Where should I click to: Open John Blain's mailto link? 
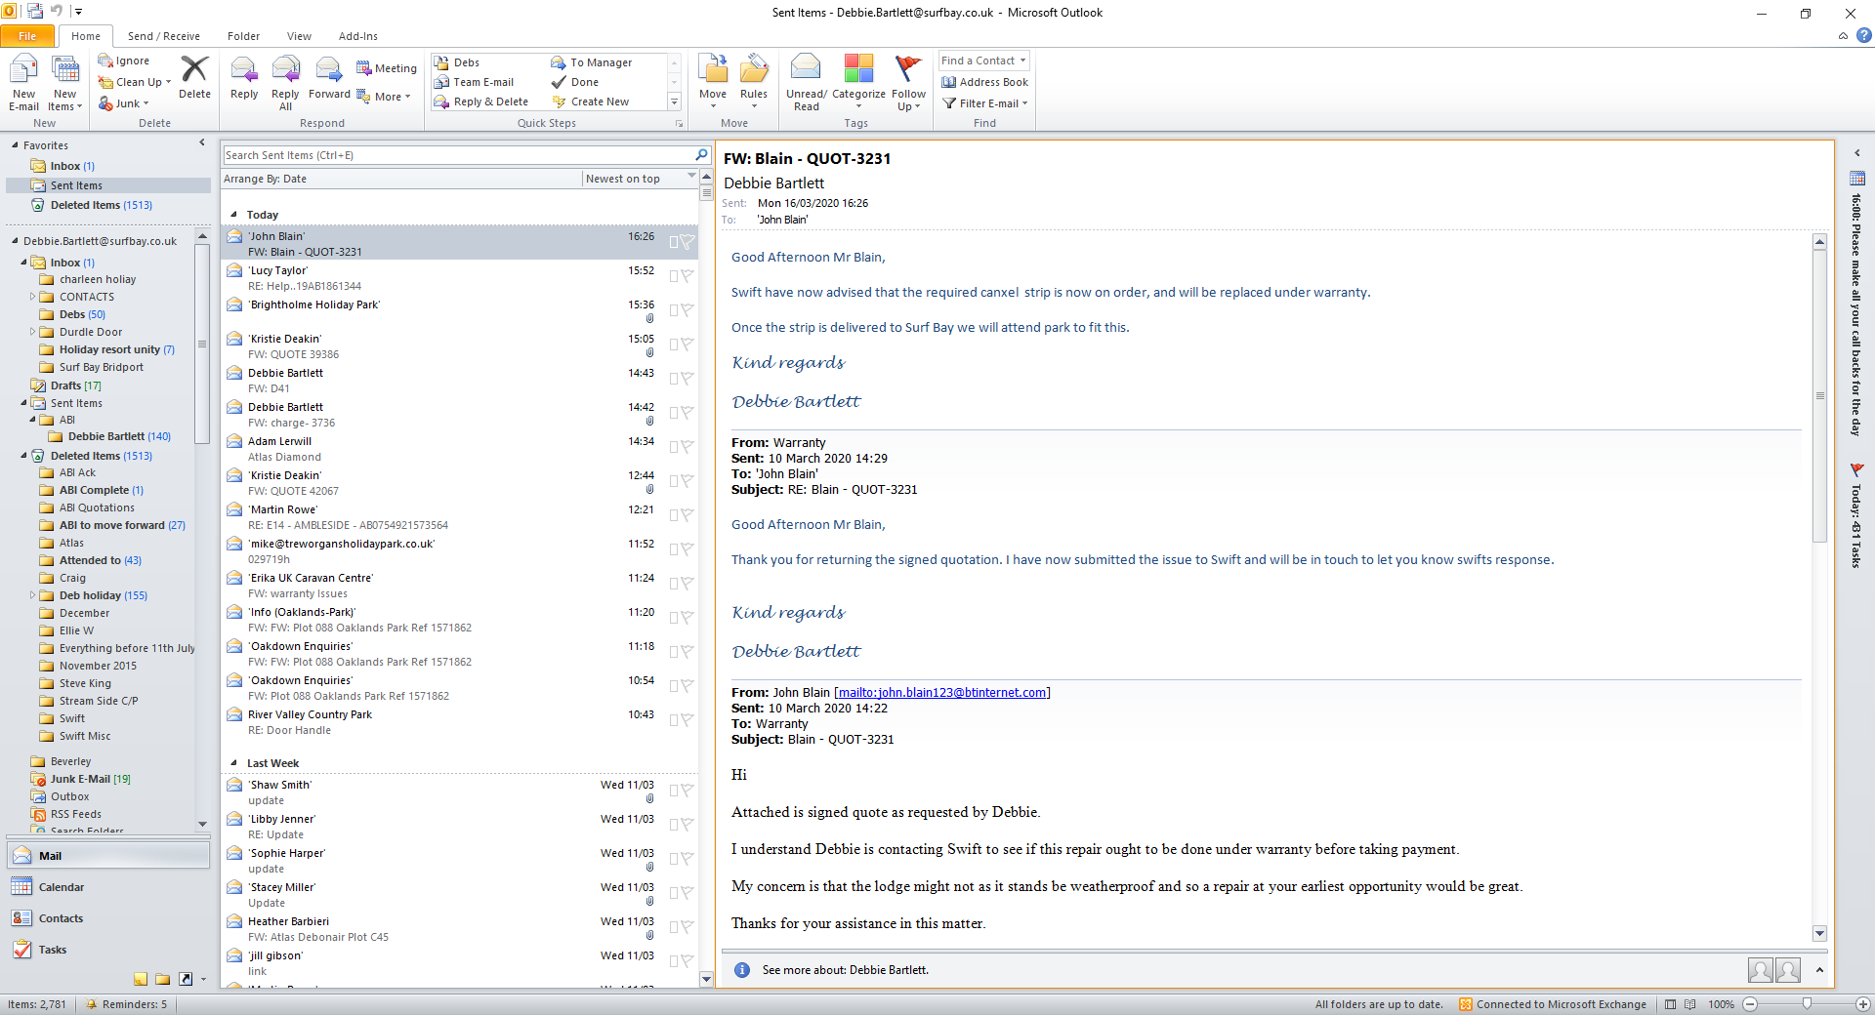point(942,693)
